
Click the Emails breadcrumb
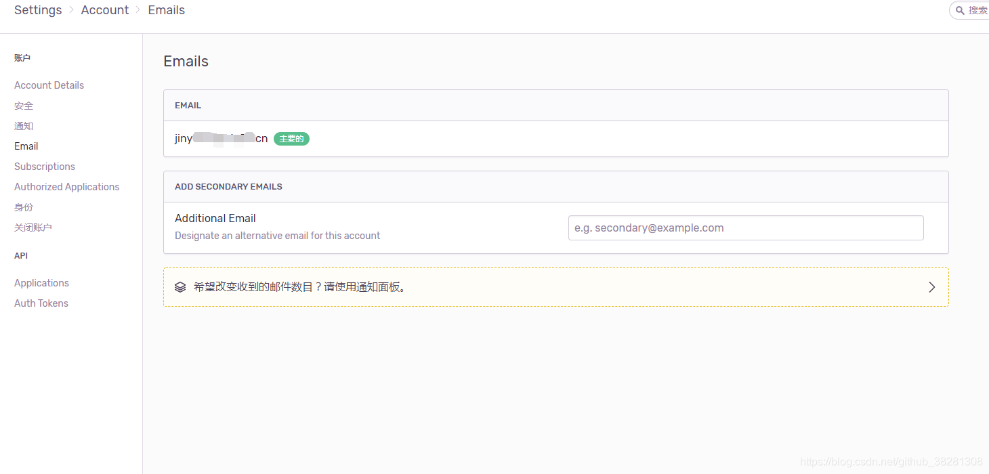(x=167, y=10)
